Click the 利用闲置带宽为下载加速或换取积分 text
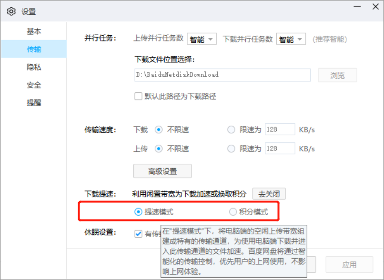 (x=189, y=194)
